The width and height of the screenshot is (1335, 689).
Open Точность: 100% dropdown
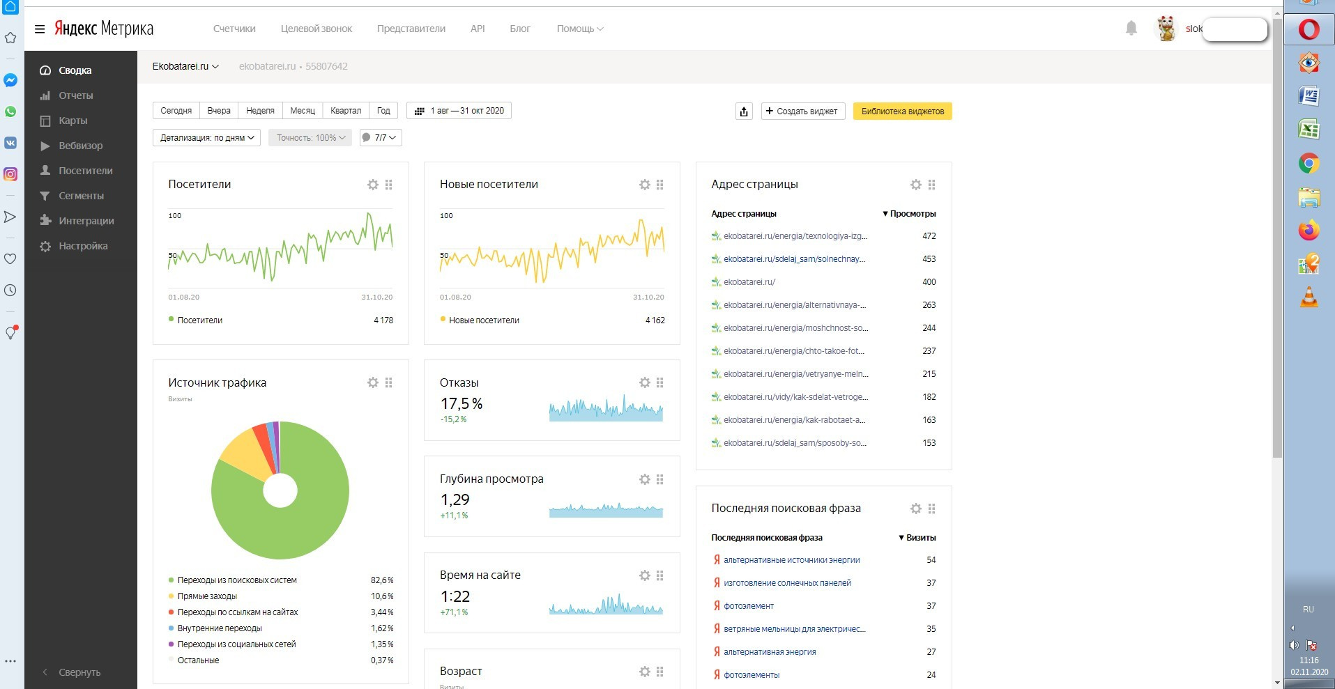pos(310,138)
